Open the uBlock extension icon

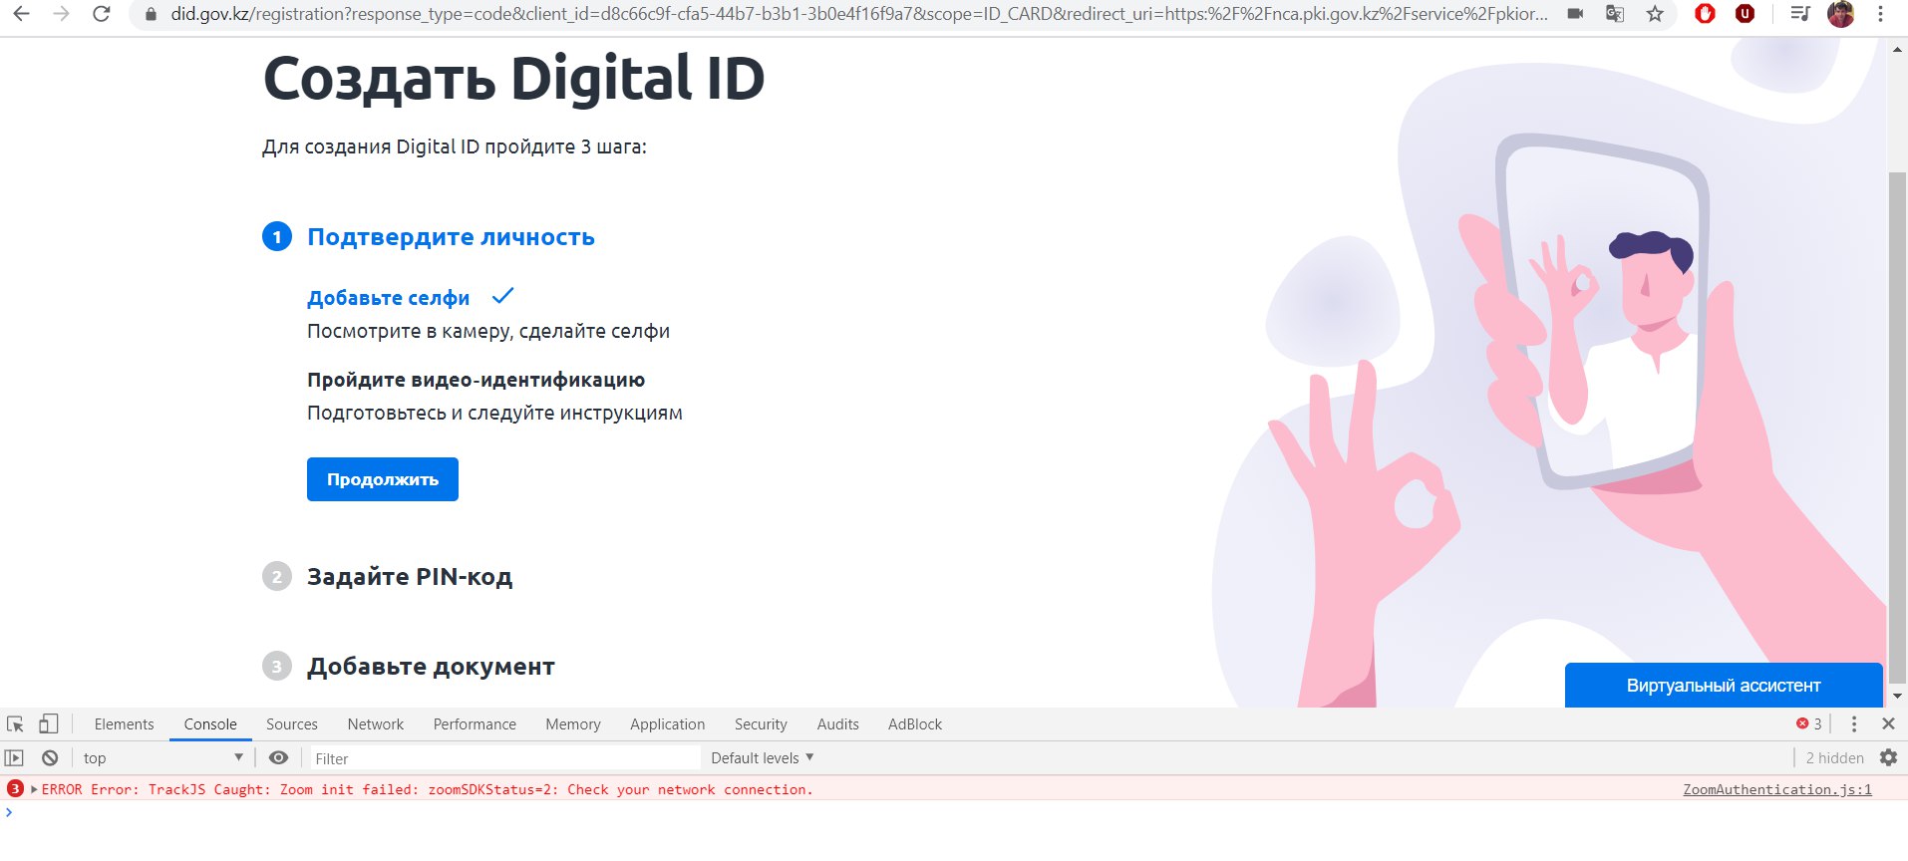click(x=1745, y=14)
